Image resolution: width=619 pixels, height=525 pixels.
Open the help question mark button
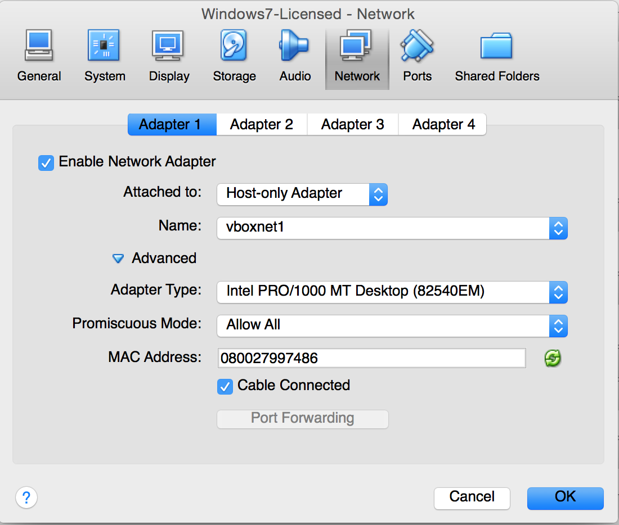26,497
